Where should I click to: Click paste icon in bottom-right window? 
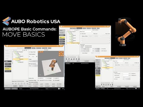(110, 85)
